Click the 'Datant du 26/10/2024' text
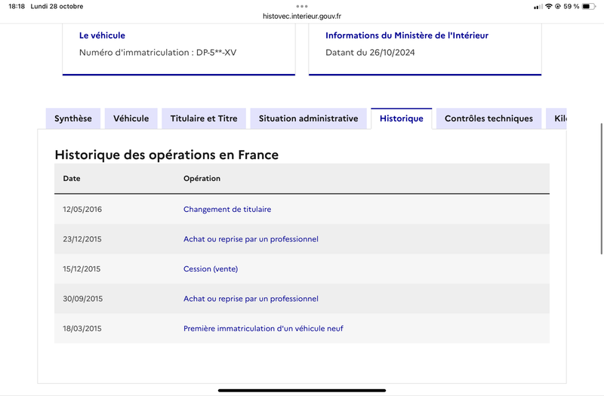 click(x=370, y=52)
